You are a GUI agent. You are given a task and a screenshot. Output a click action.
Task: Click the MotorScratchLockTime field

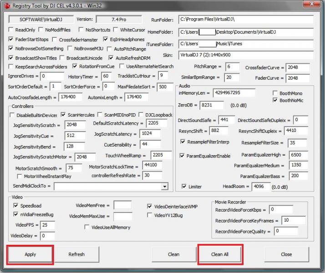[152, 165]
